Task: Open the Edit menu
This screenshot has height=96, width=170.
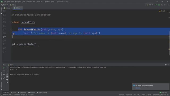Action: pyautogui.click(x=8, y=2)
